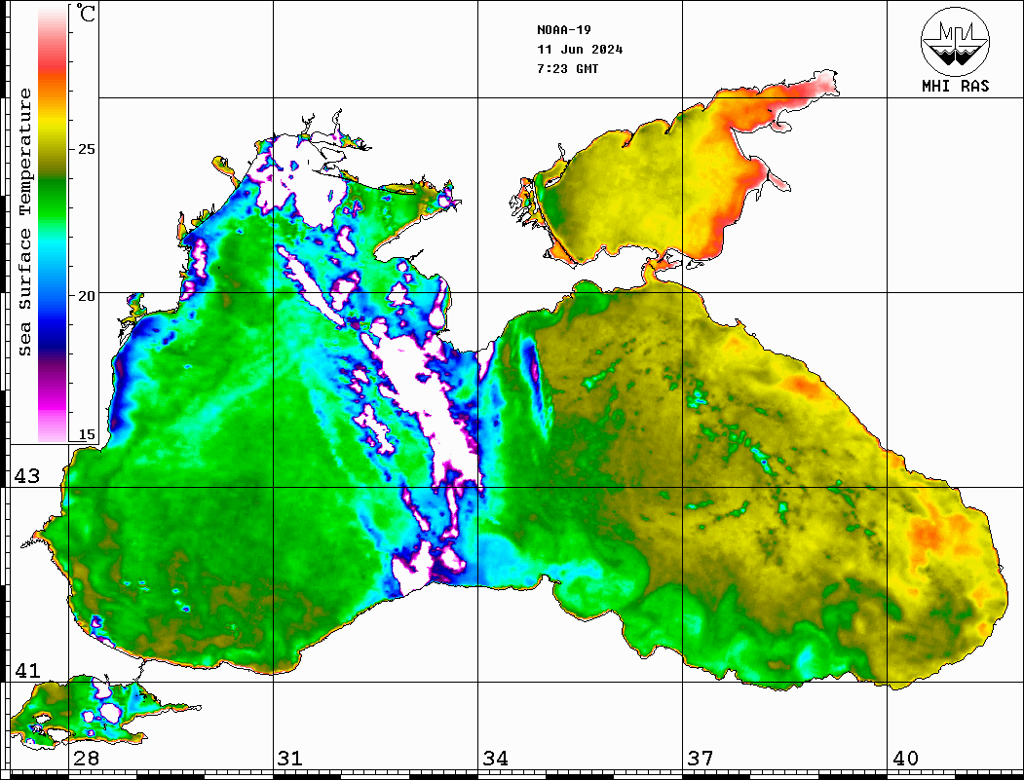Click the 15 tick on temperature scale
This screenshot has height=780, width=1024.
(87, 434)
